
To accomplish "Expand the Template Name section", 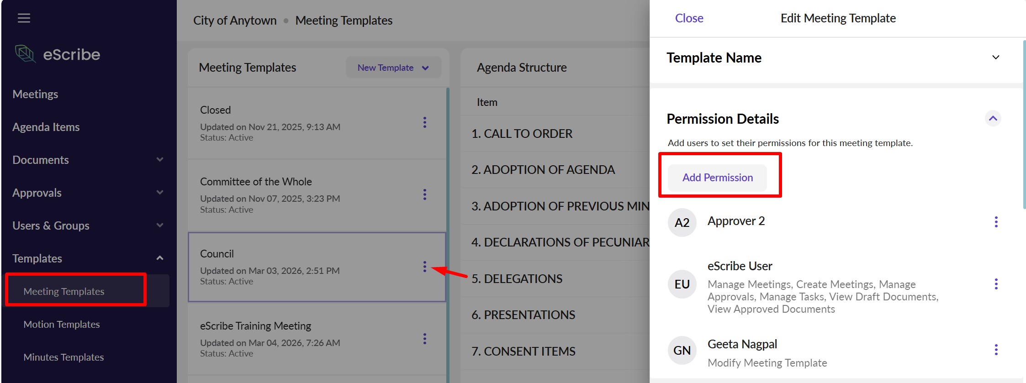I will pyautogui.click(x=995, y=58).
